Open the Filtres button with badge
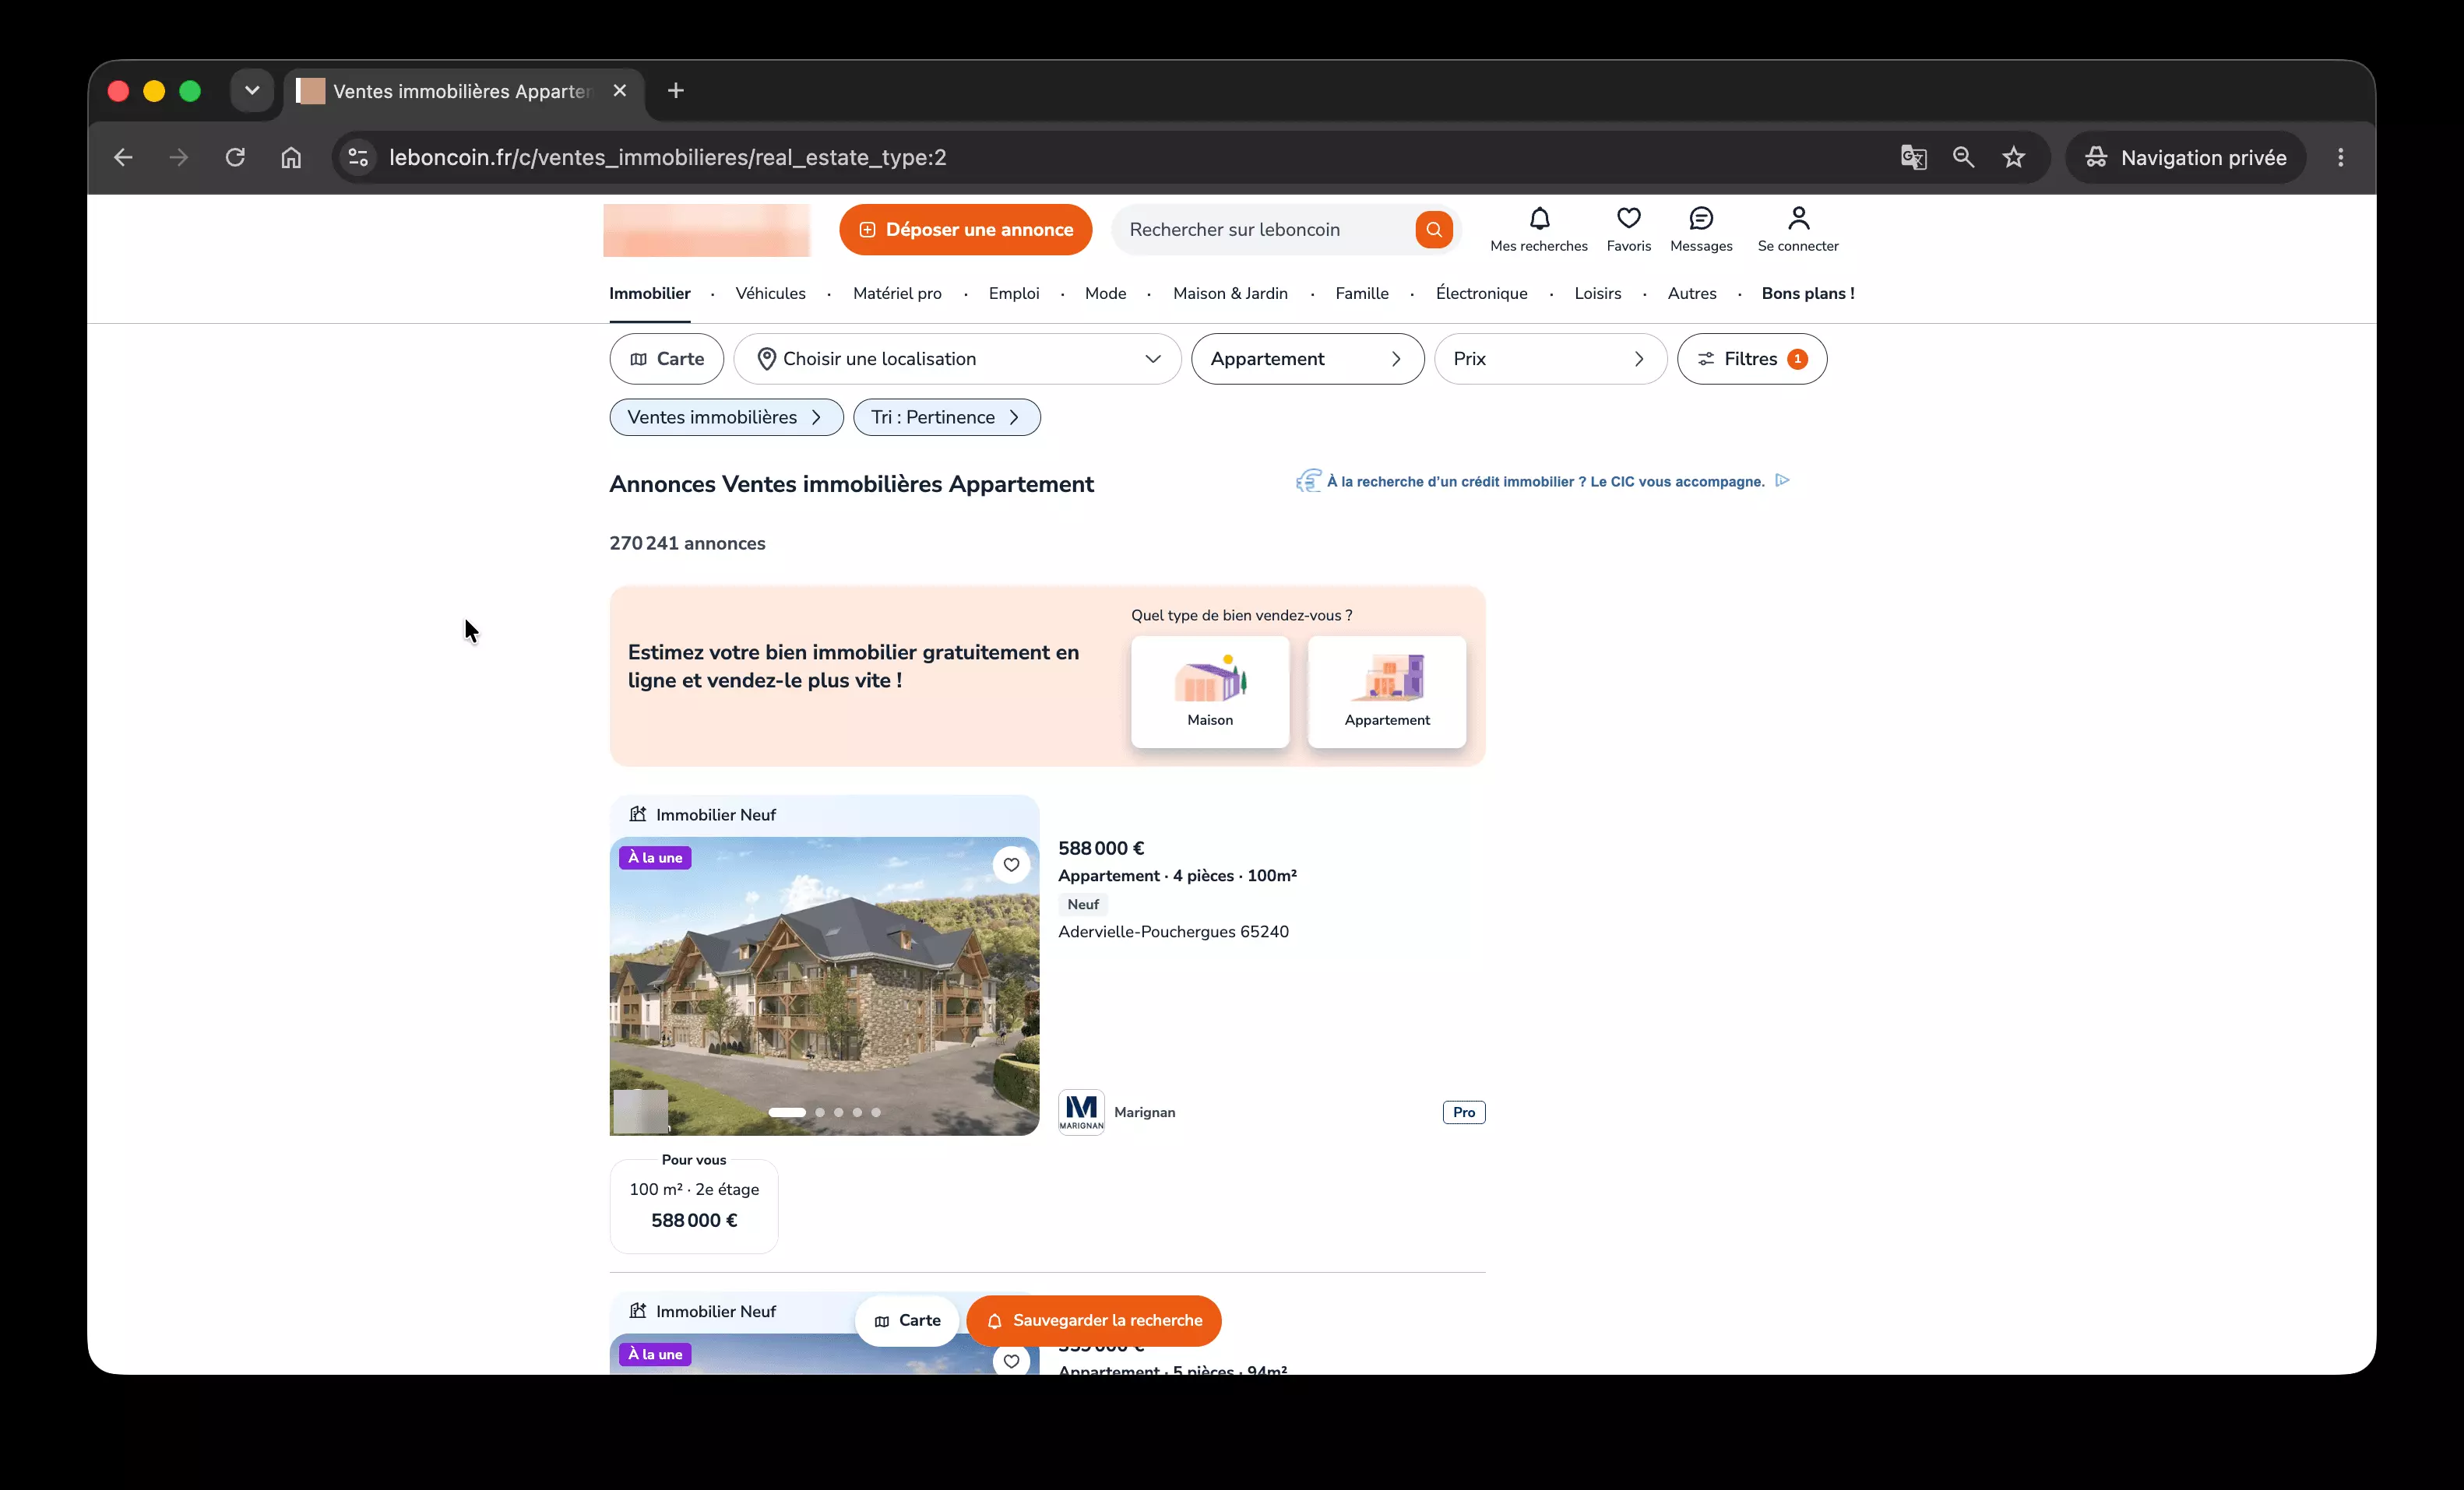Viewport: 2464px width, 1490px height. click(1751, 359)
